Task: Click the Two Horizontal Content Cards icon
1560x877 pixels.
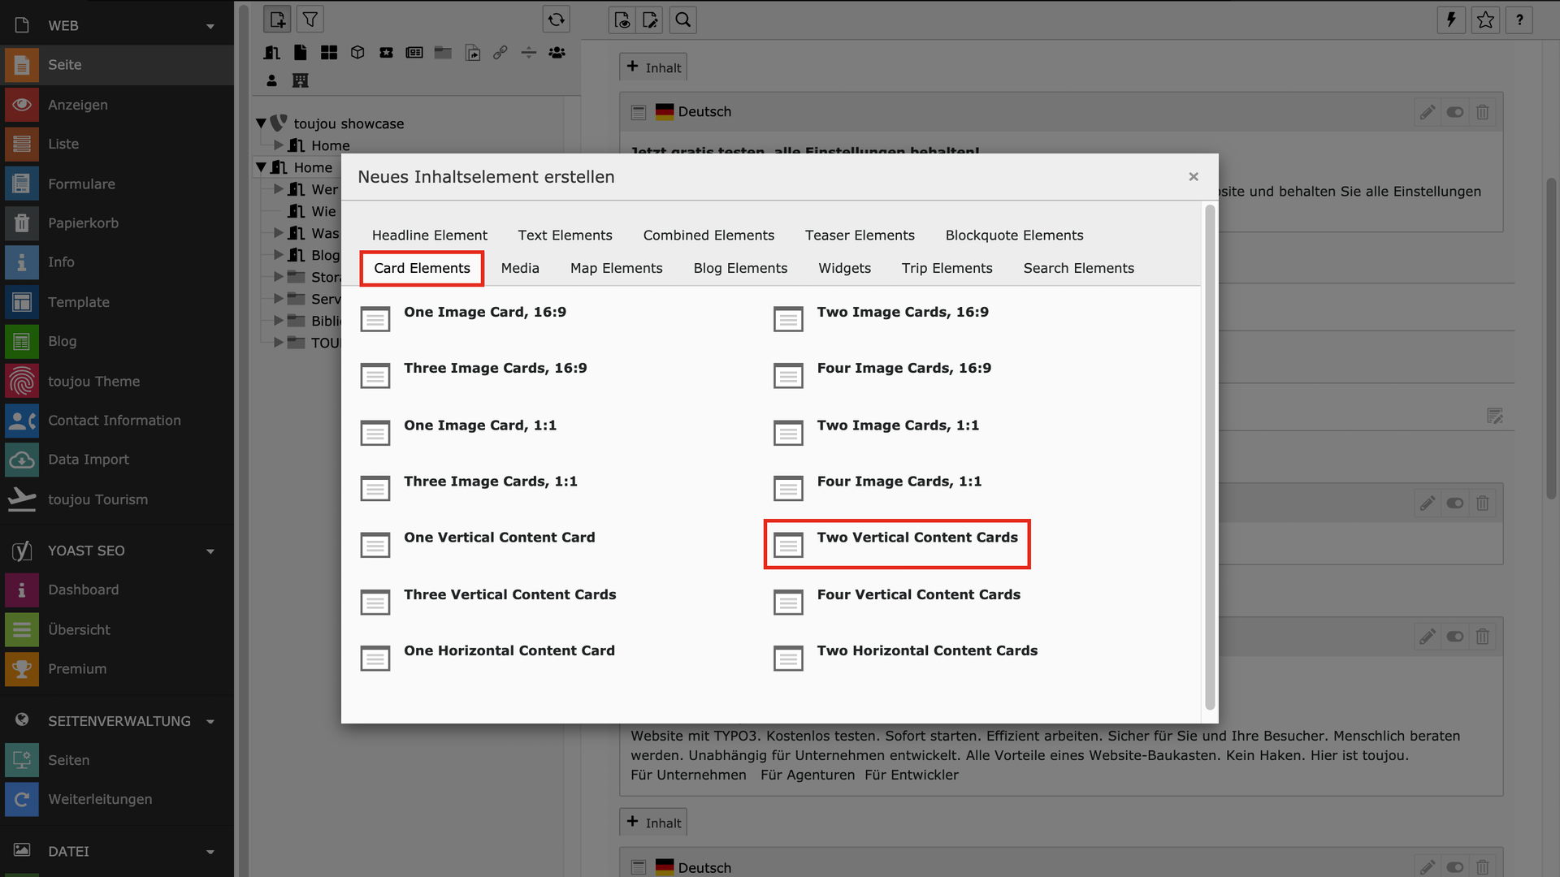Action: tap(787, 658)
